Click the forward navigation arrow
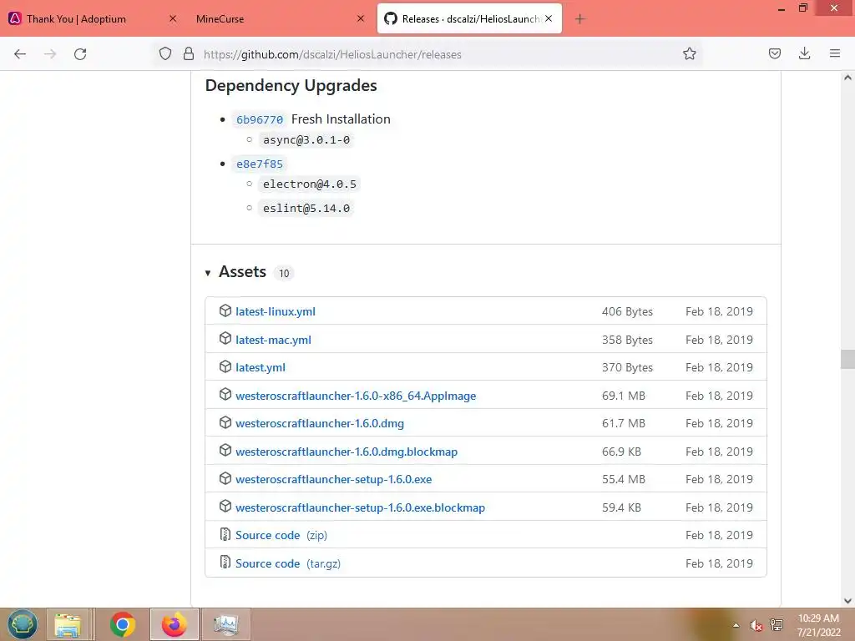This screenshot has width=855, height=641. click(x=50, y=54)
